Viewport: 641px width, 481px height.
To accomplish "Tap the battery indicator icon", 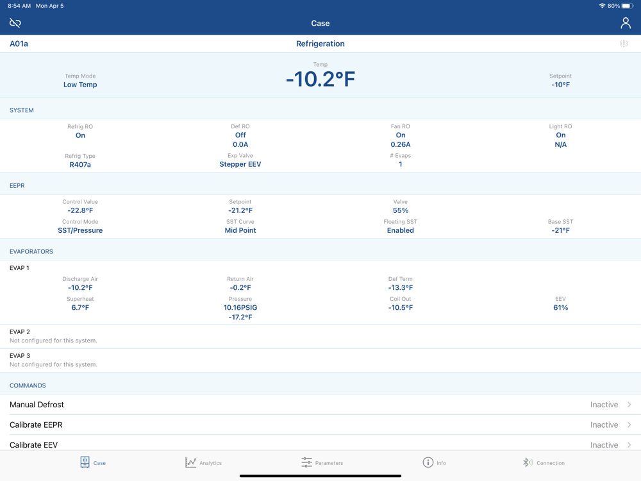I will 628,6.
